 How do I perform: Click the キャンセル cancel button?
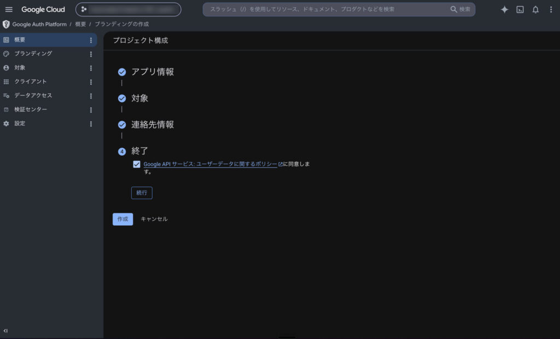click(x=154, y=219)
